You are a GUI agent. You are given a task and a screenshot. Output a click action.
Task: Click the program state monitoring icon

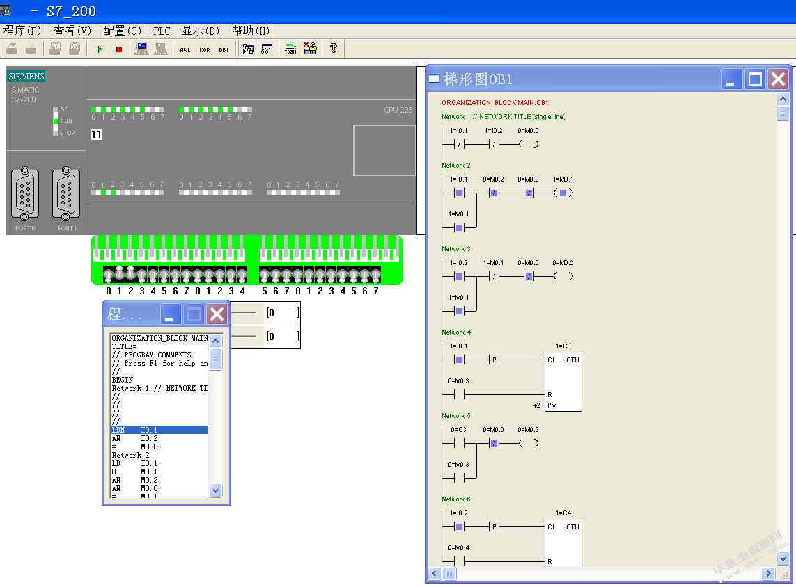tap(248, 49)
